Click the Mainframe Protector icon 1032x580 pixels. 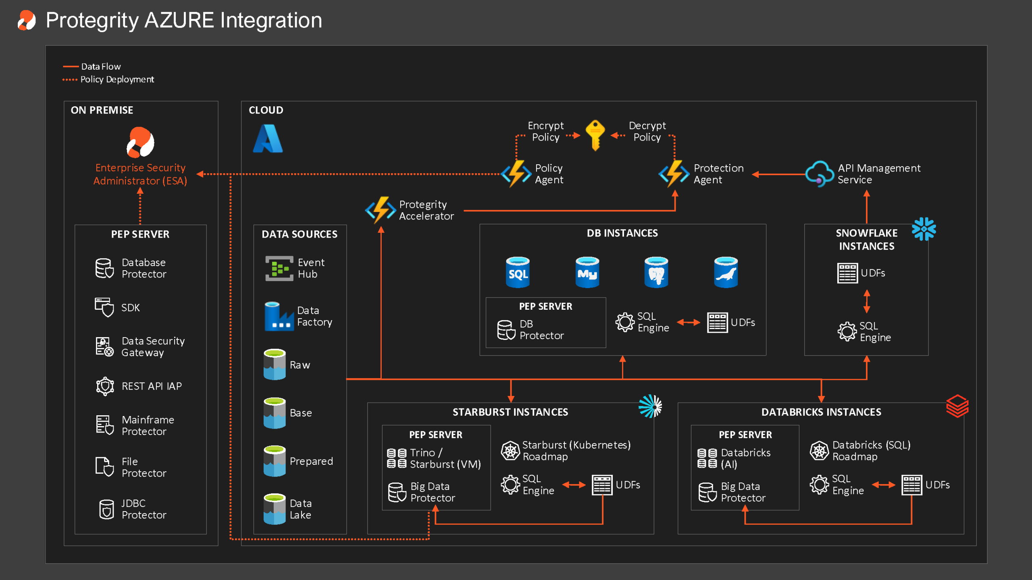click(105, 425)
